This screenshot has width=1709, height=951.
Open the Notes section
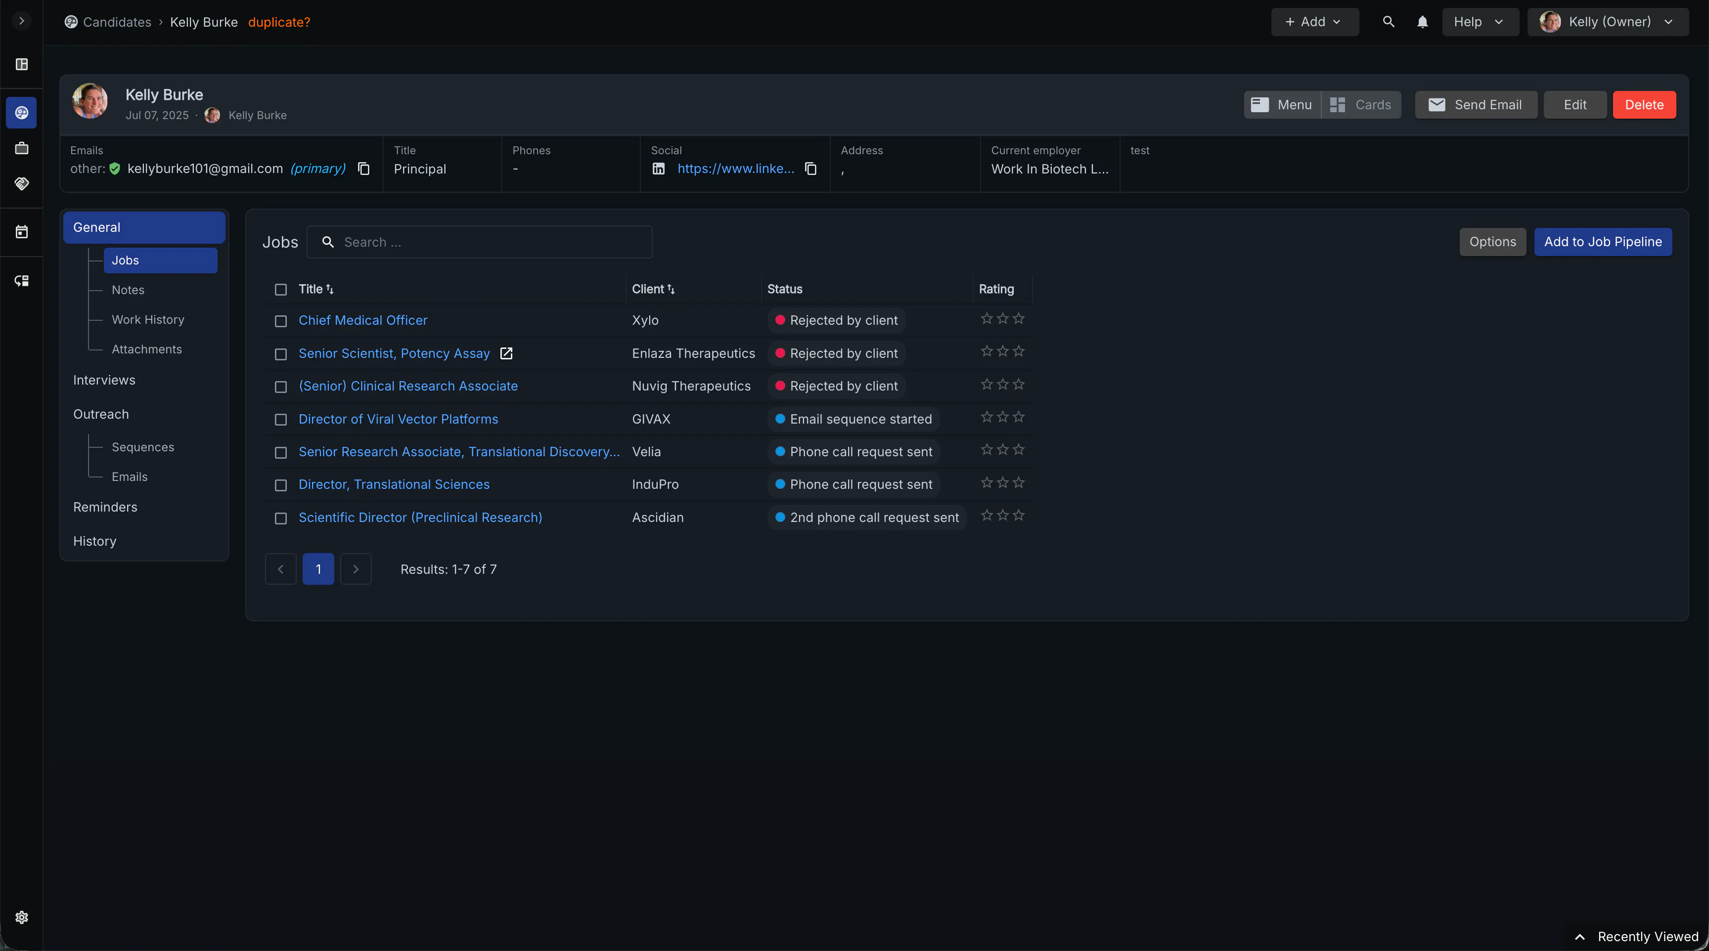128,290
